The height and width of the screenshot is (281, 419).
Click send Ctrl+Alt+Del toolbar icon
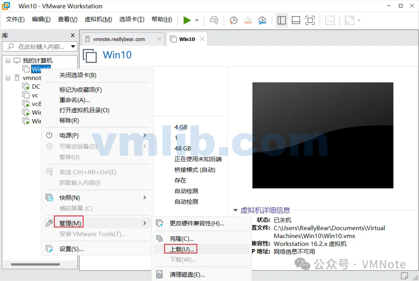point(214,20)
